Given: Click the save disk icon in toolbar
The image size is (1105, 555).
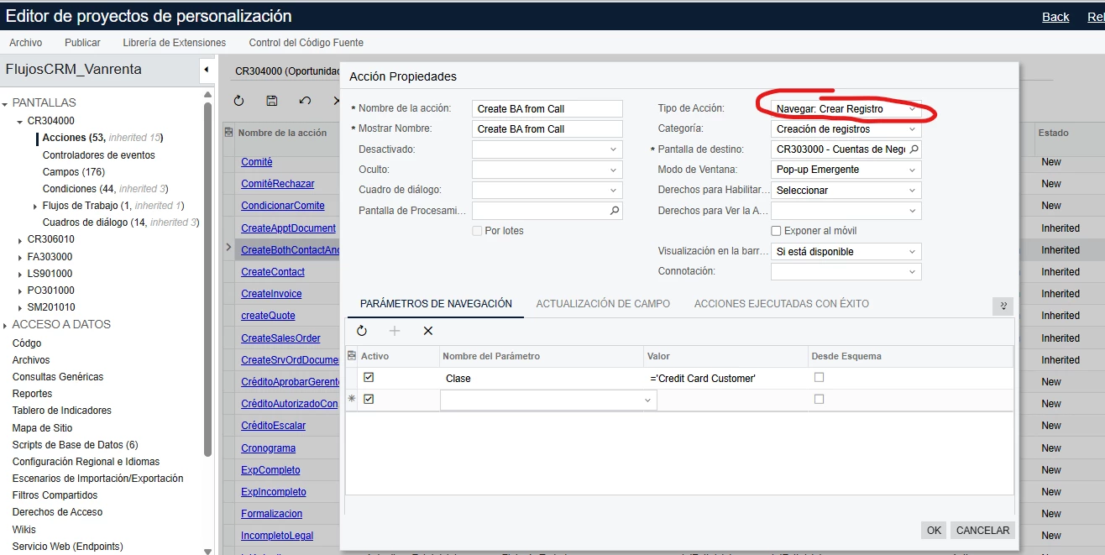Looking at the screenshot, I should pyautogui.click(x=272, y=101).
